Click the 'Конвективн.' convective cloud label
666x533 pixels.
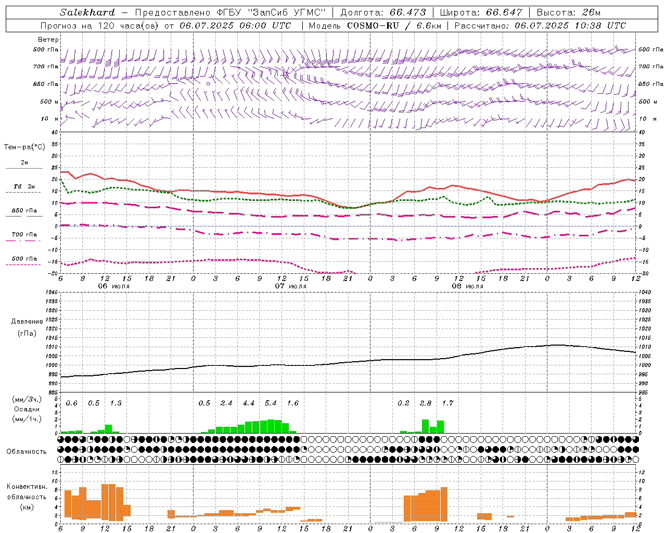click(x=27, y=487)
